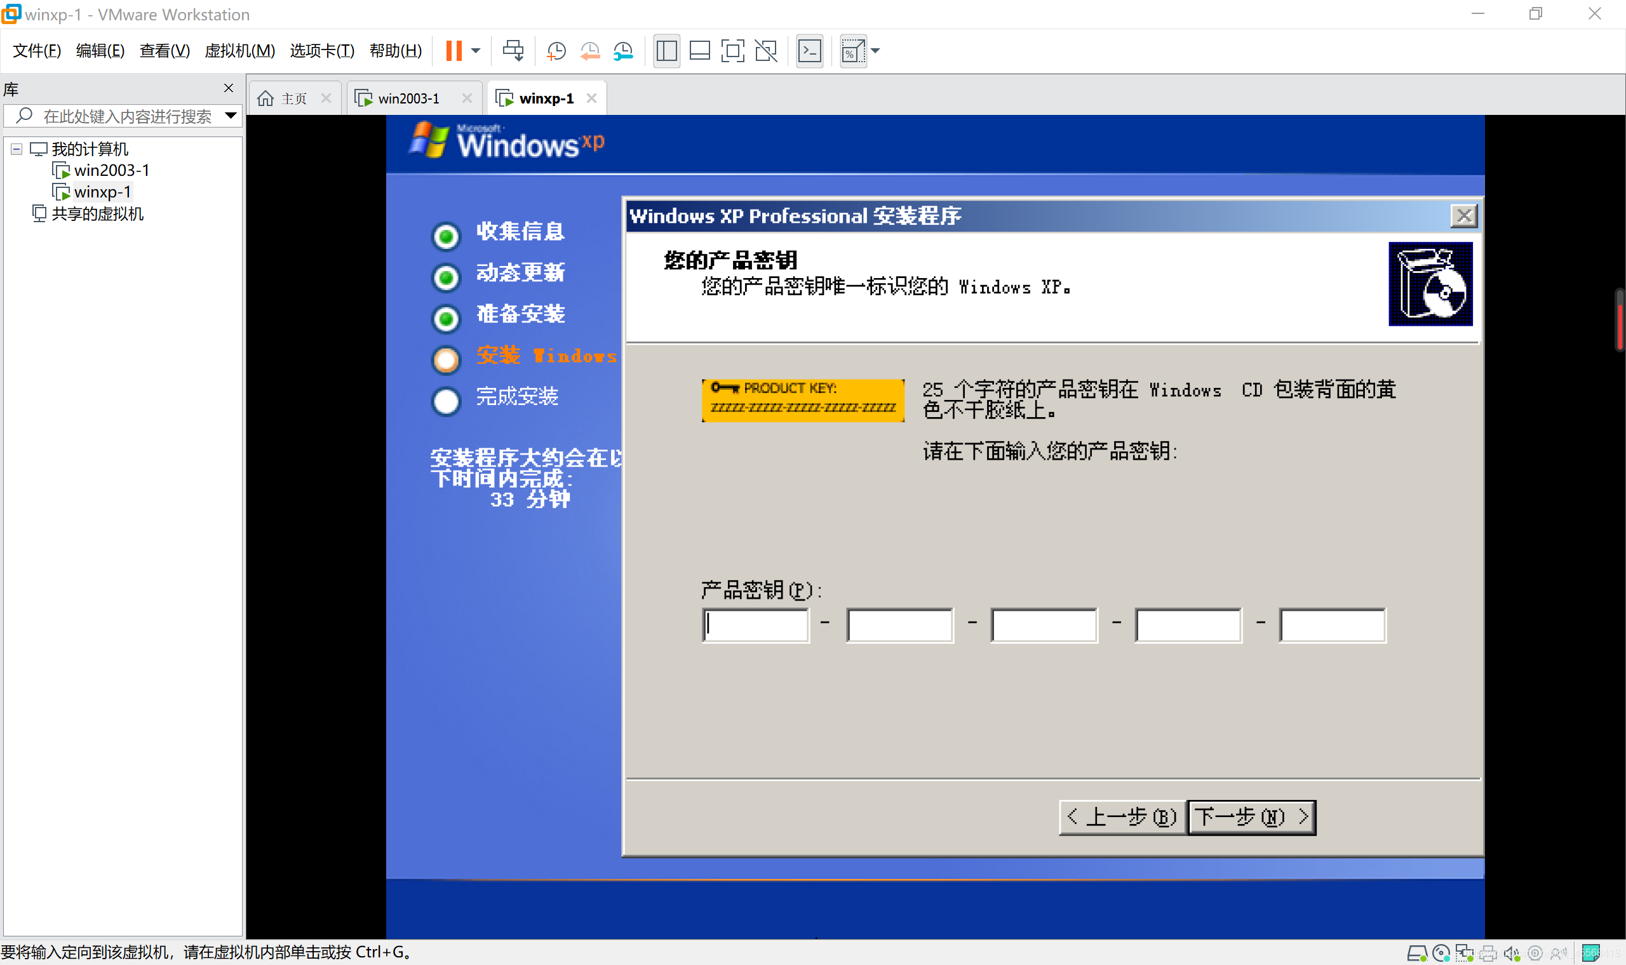Enter full screen mode
This screenshot has width=1626, height=965.
pos(732,51)
